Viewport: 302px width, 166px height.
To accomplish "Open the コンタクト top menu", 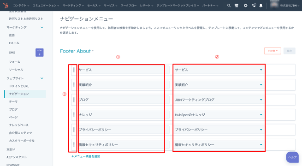I will (x=21, y=6).
